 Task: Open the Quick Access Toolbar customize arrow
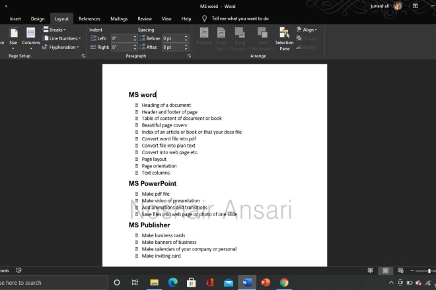(6, 6)
